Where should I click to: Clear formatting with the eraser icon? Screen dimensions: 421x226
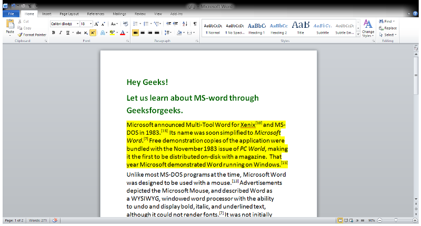pos(125,24)
